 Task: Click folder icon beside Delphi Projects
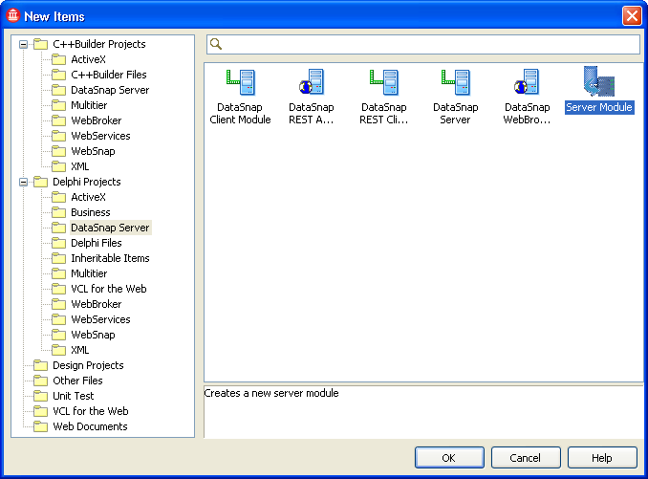[x=40, y=182]
